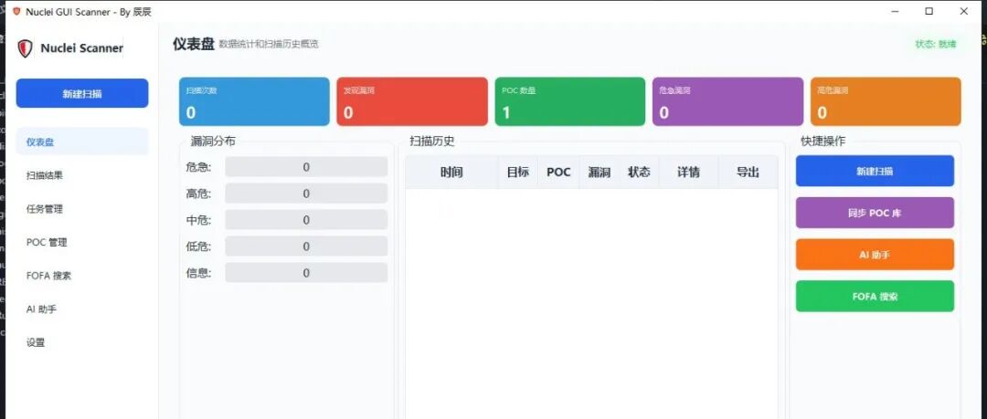Click the 状态 column header
This screenshot has height=419, width=987.
639,173
